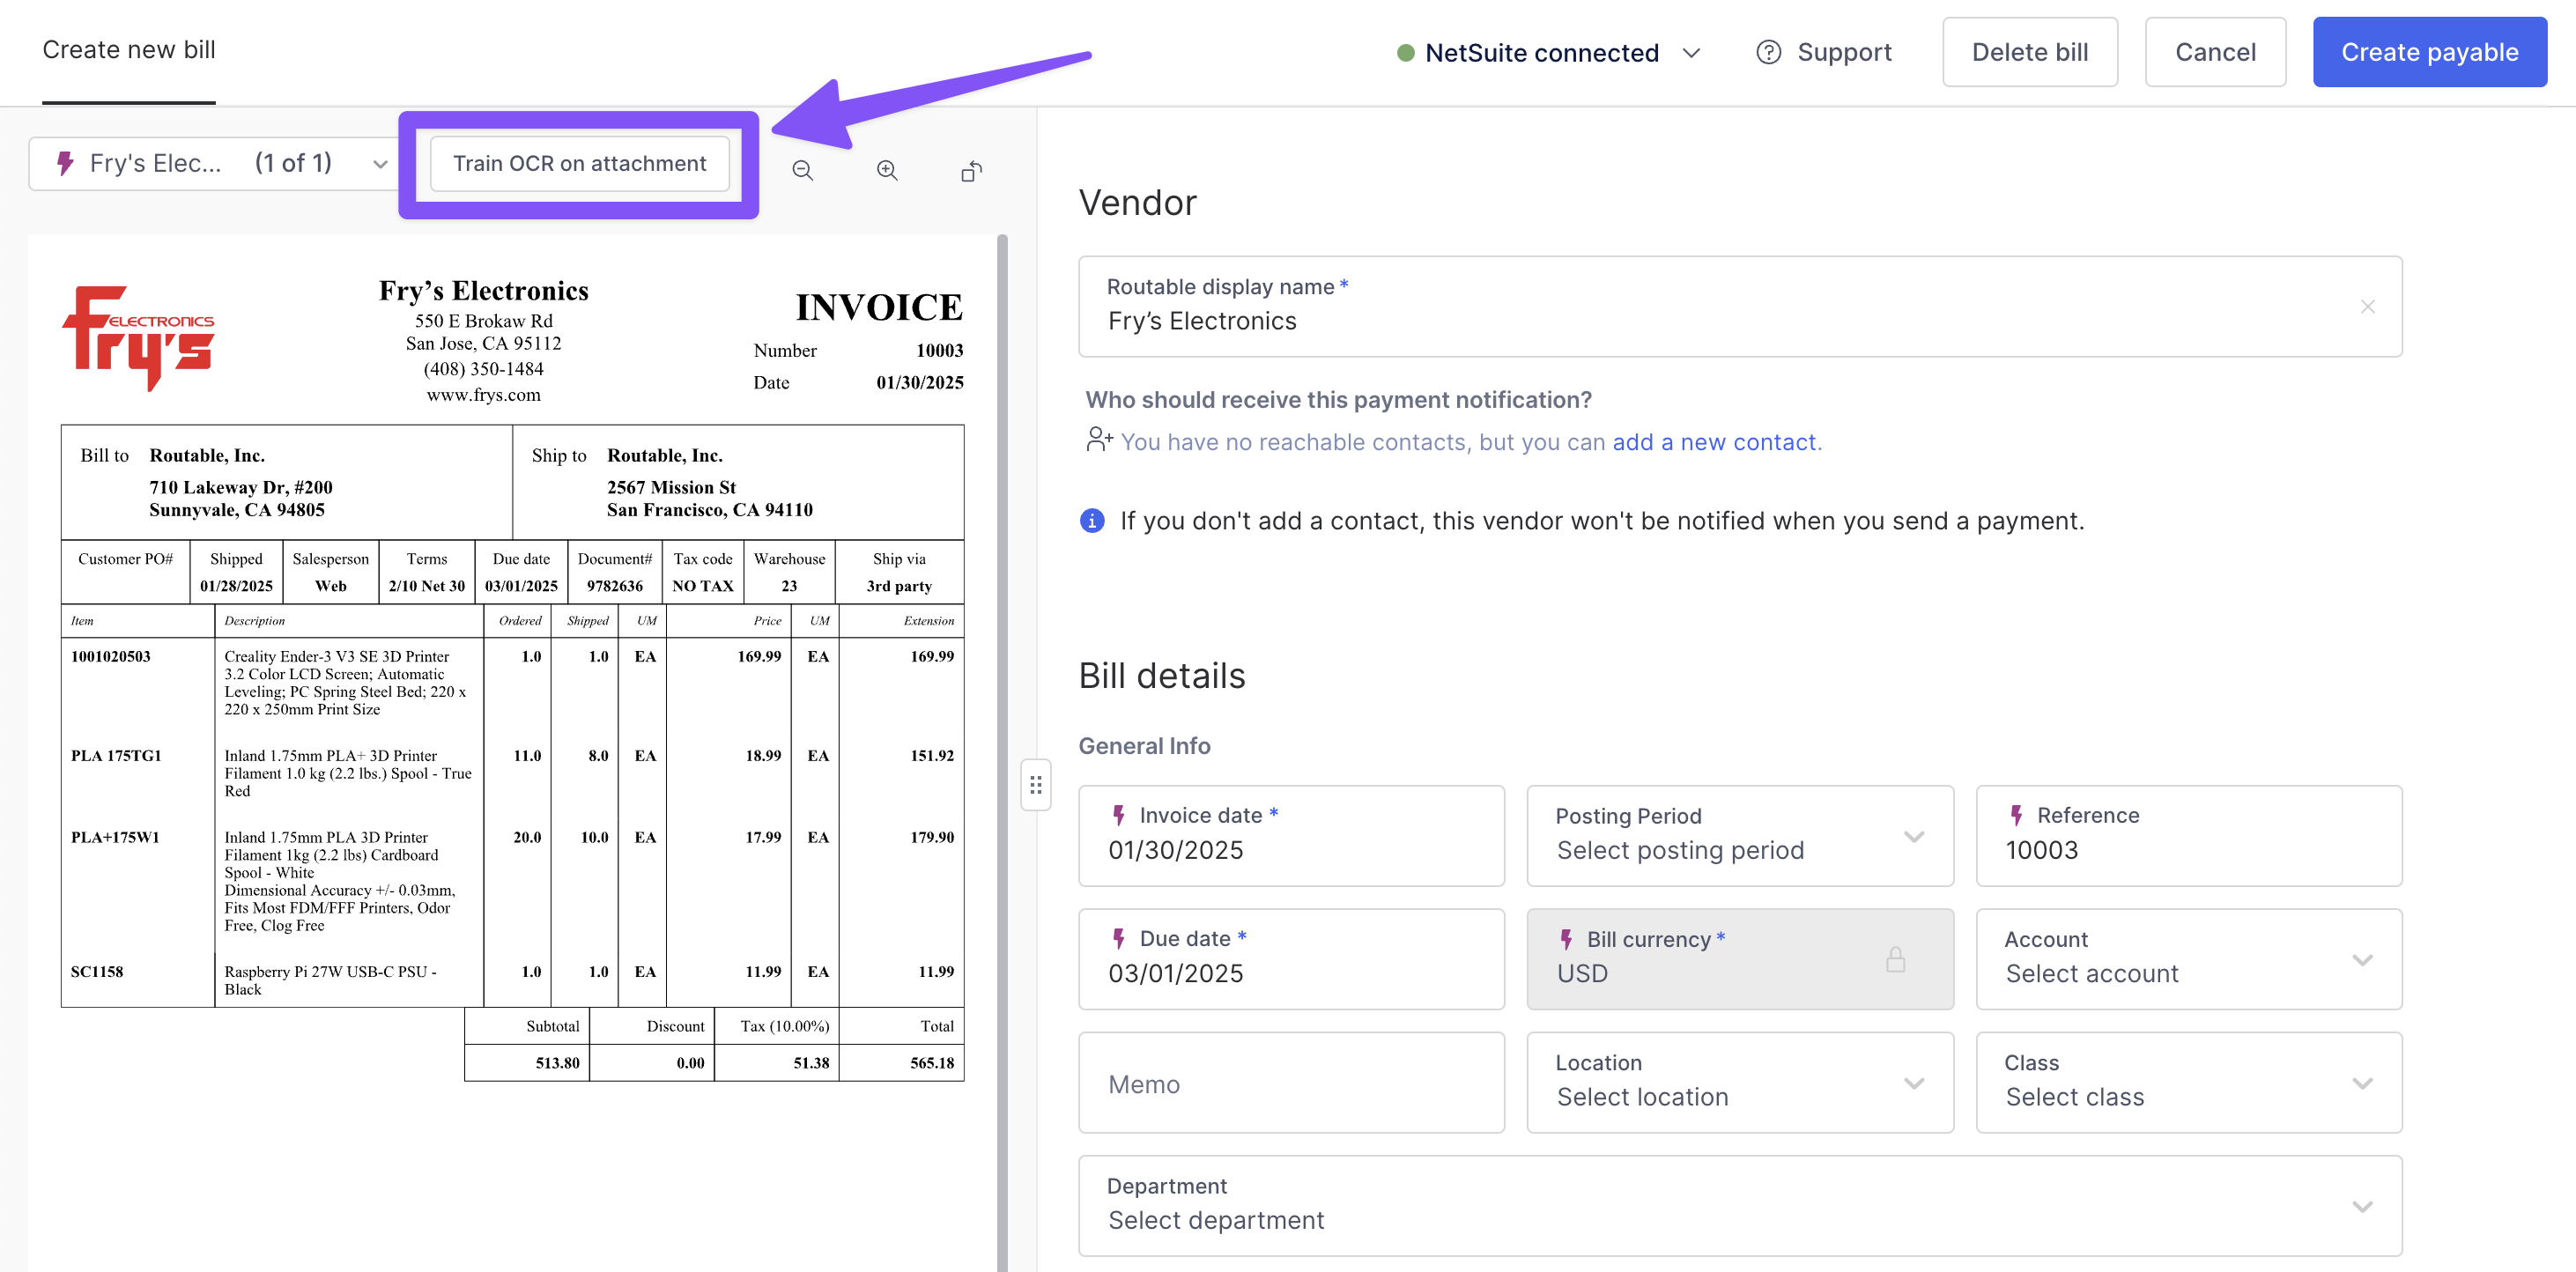Viewport: 2576px width, 1272px height.
Task: Rotate the invoice attachment
Action: click(x=971, y=171)
